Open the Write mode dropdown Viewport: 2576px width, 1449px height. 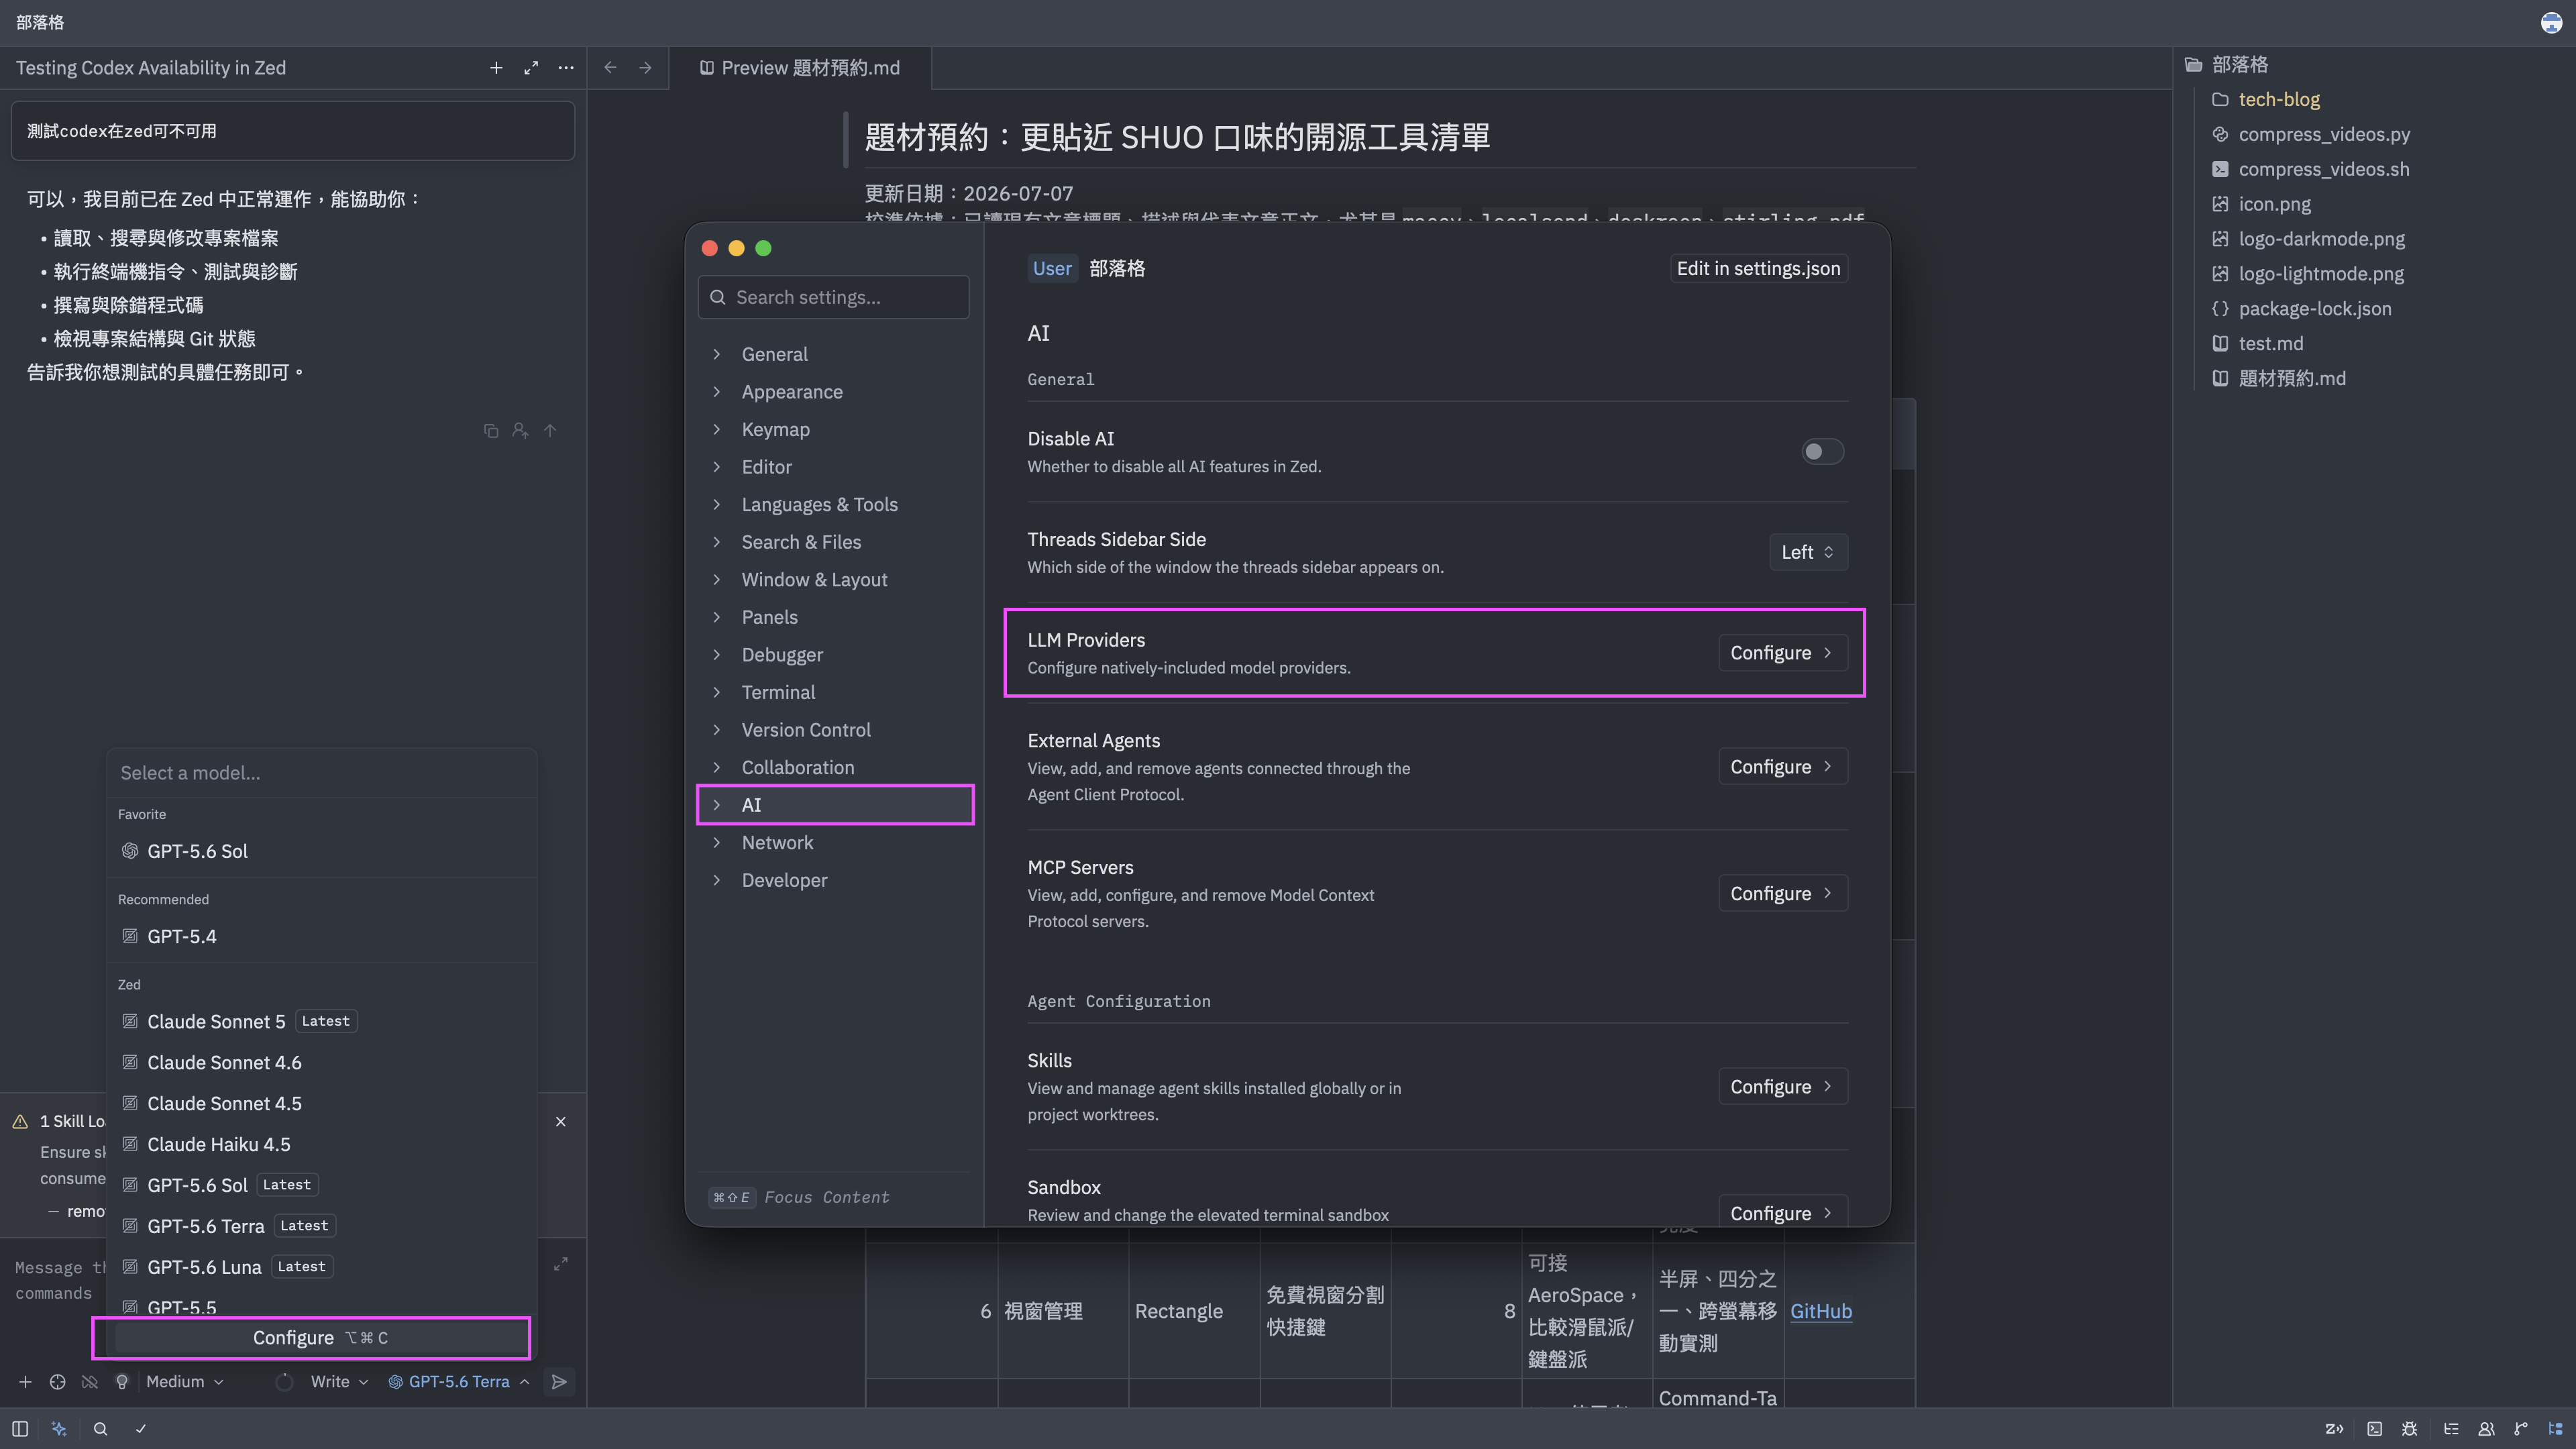pos(339,1382)
